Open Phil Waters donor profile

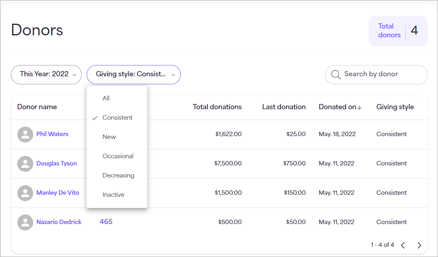tap(52, 134)
